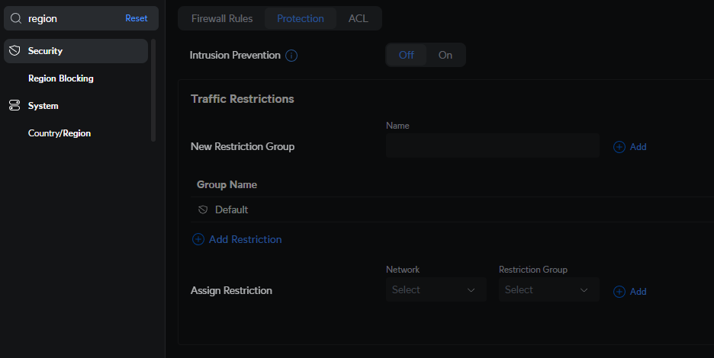Reset the search query
The width and height of the screenshot is (714, 358).
(x=137, y=18)
